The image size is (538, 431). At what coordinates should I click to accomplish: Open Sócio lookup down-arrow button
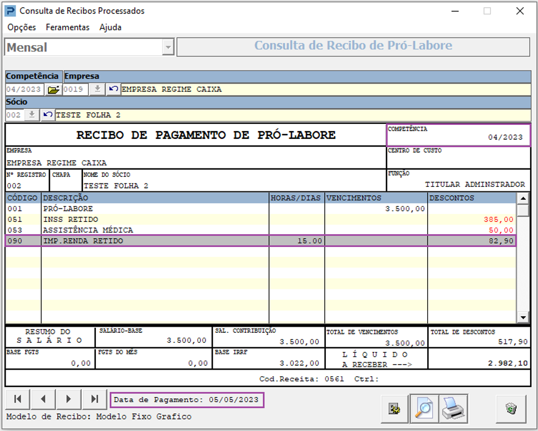(x=32, y=115)
